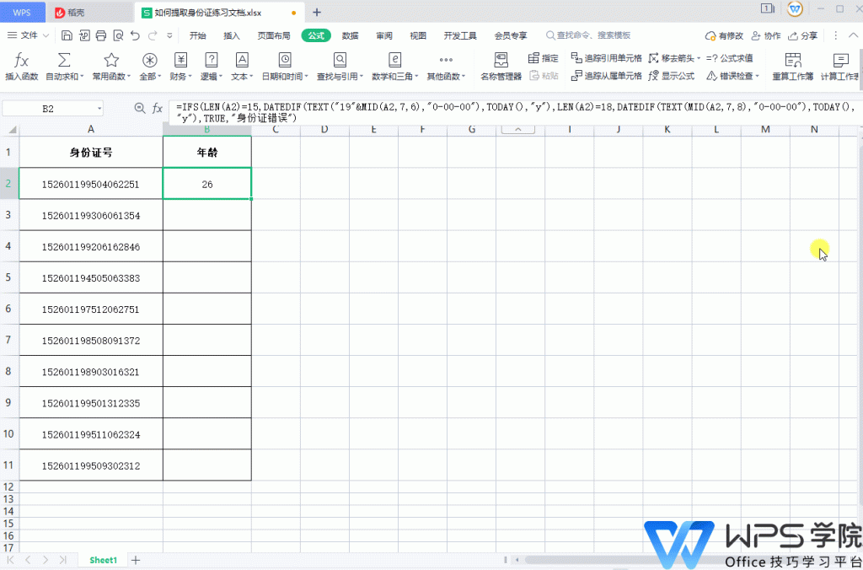Screen dimensions: 863x570
Task: Switch to the Page Layout (页面布局) tab
Action: pos(274,35)
